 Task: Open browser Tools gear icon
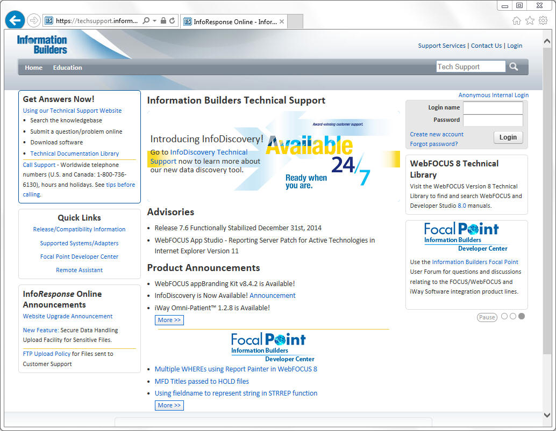[543, 20]
